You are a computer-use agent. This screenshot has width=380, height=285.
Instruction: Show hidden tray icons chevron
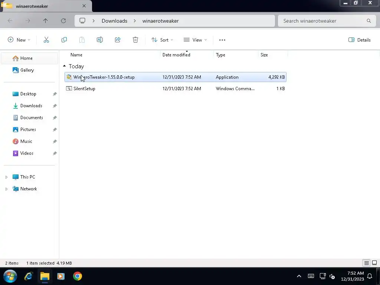click(x=299, y=276)
